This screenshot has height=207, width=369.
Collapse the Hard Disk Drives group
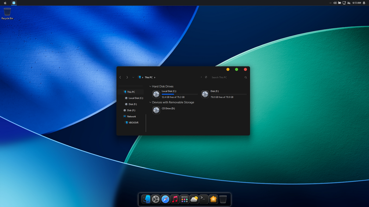coord(151,86)
